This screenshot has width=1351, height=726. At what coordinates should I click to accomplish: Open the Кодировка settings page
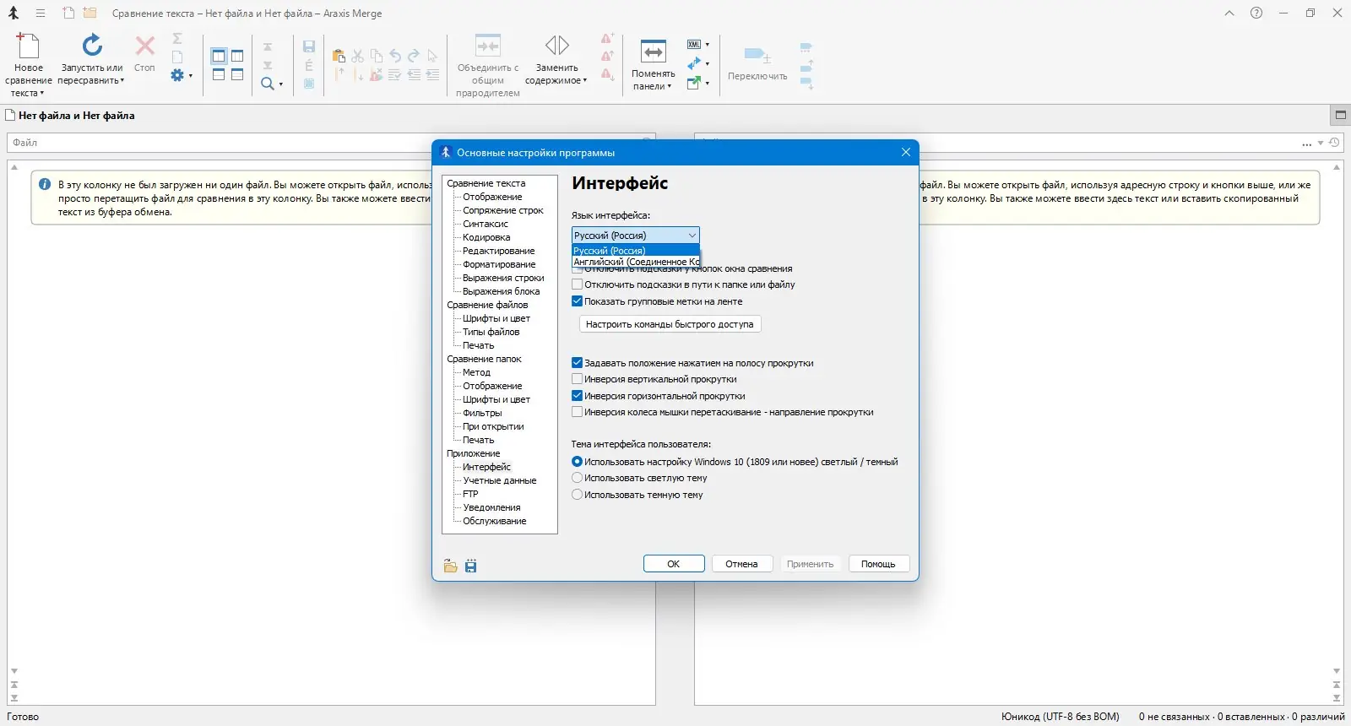[x=486, y=237]
